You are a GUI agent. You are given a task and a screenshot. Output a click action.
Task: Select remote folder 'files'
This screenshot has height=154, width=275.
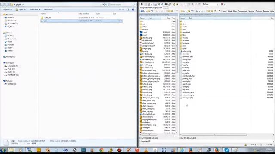tap(183, 35)
